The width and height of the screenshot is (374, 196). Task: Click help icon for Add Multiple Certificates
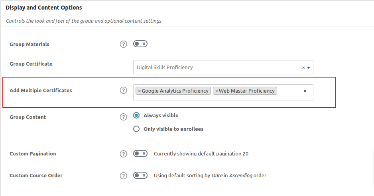123,90
